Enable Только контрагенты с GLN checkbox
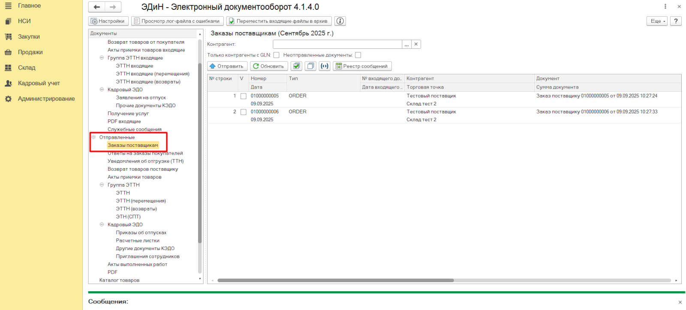The image size is (686, 310). tap(277, 55)
